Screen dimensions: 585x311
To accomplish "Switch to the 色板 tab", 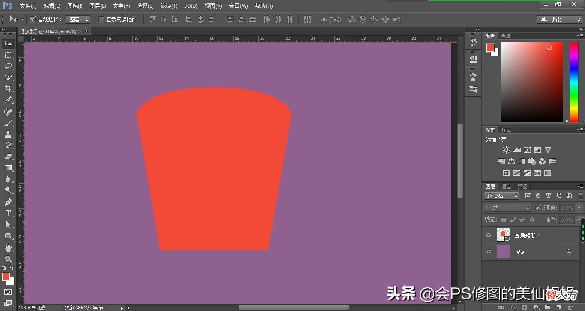I will (x=506, y=36).
